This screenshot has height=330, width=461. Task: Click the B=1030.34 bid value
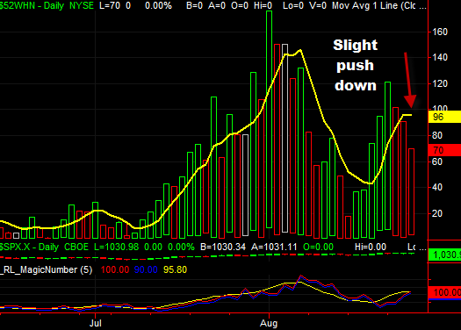point(223,247)
